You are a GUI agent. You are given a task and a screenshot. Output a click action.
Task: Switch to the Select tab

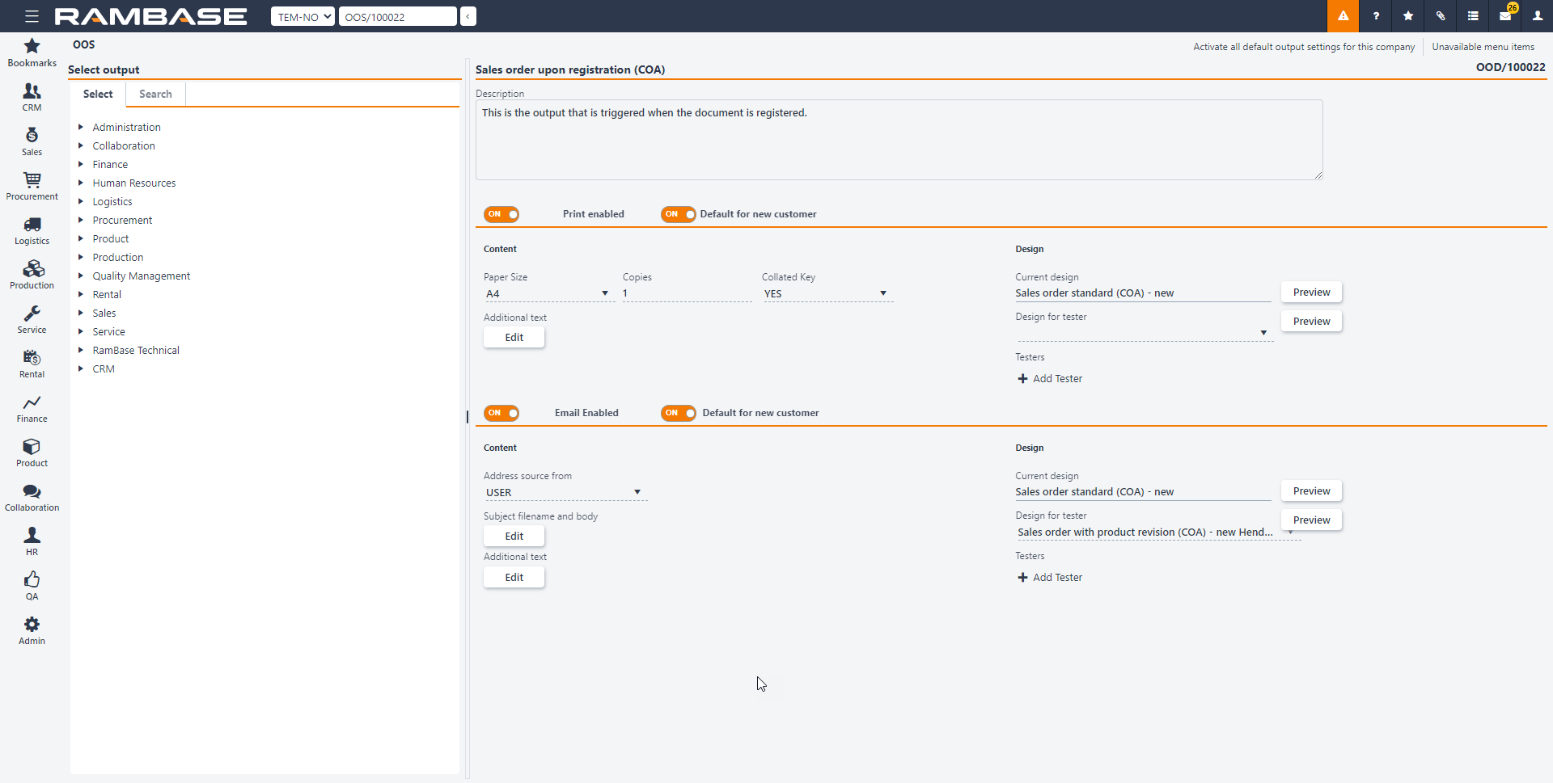[98, 94]
